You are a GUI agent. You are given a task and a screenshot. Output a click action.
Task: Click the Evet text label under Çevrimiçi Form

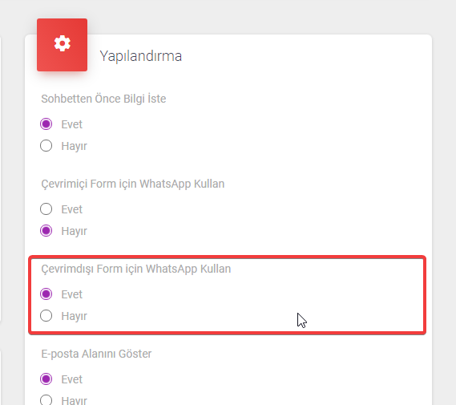72,209
